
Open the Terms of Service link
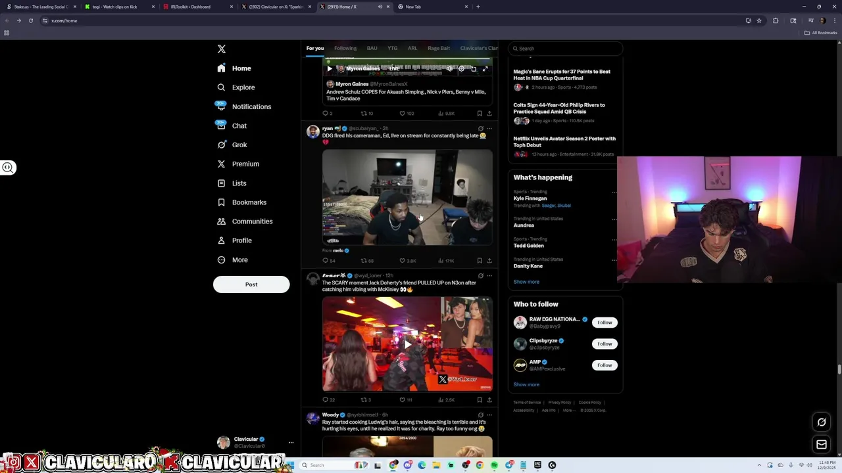pyautogui.click(x=527, y=403)
